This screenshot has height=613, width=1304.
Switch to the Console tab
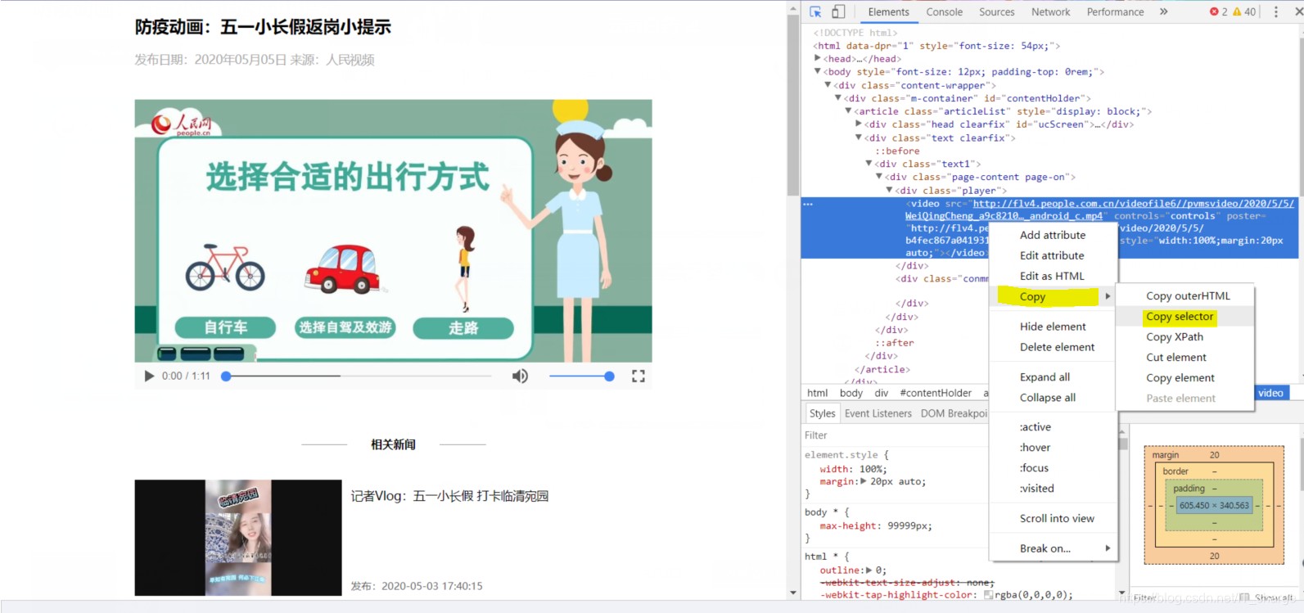click(944, 11)
